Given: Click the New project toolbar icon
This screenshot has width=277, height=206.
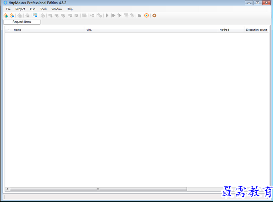Looking at the screenshot, I should click(5, 15).
